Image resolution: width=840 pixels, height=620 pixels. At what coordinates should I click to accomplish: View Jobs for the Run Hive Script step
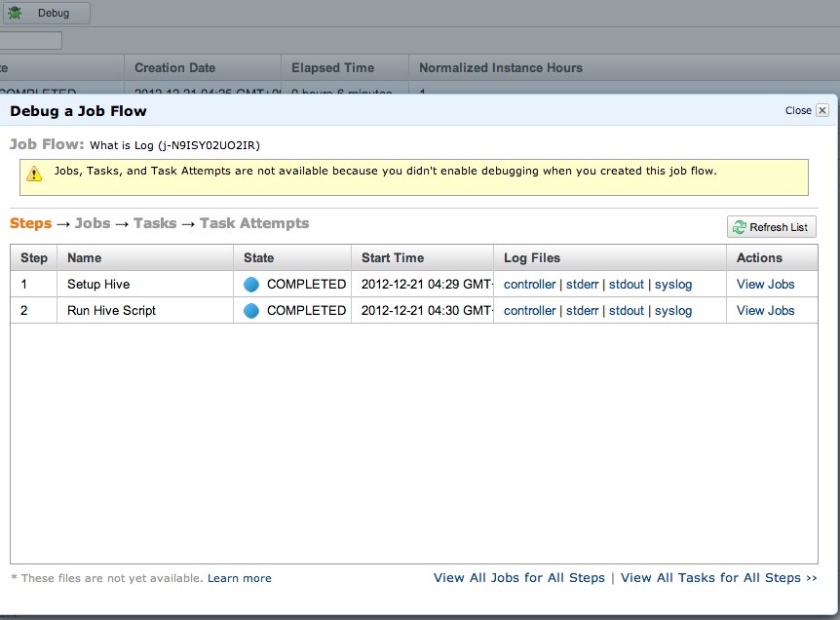click(x=765, y=311)
